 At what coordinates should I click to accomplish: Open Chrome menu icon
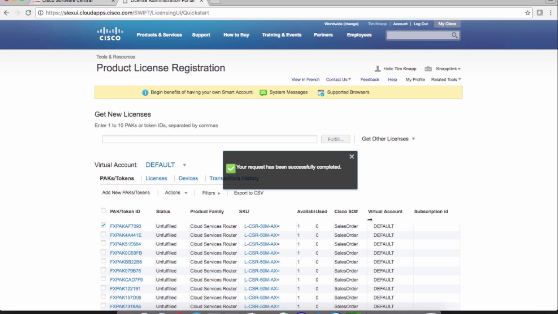(551, 13)
